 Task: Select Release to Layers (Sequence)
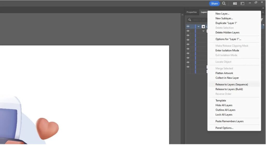(231, 84)
